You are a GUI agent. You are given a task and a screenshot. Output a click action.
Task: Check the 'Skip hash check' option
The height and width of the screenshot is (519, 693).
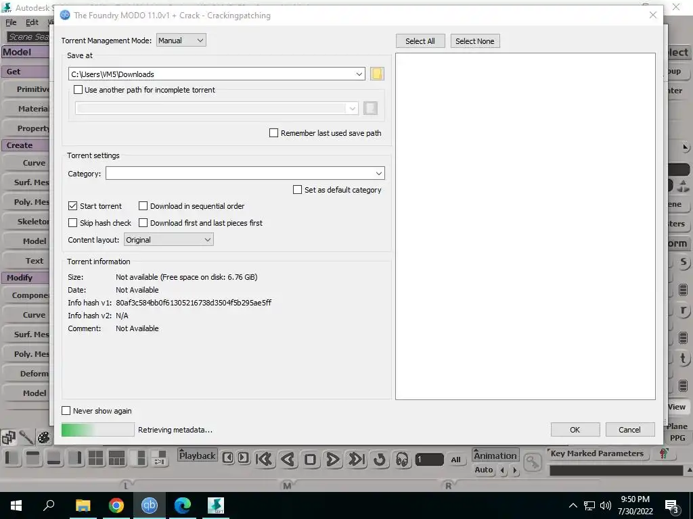72,223
